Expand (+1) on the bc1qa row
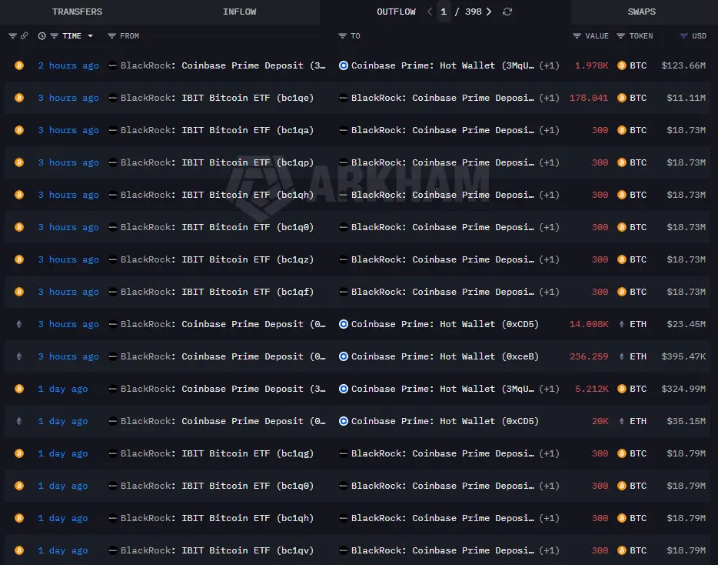Screen dimensions: 718x565 [549, 130]
